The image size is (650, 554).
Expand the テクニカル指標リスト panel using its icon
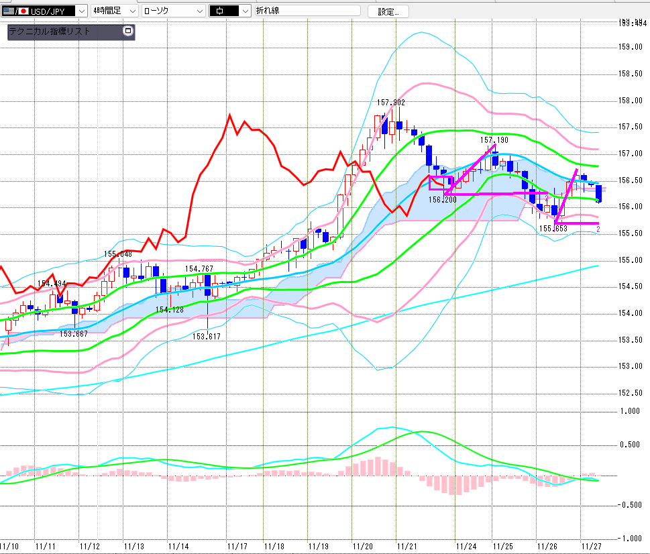(128, 31)
